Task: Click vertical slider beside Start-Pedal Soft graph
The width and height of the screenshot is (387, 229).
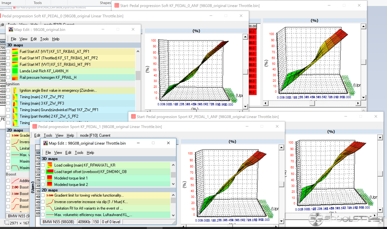Action: tap(363, 62)
